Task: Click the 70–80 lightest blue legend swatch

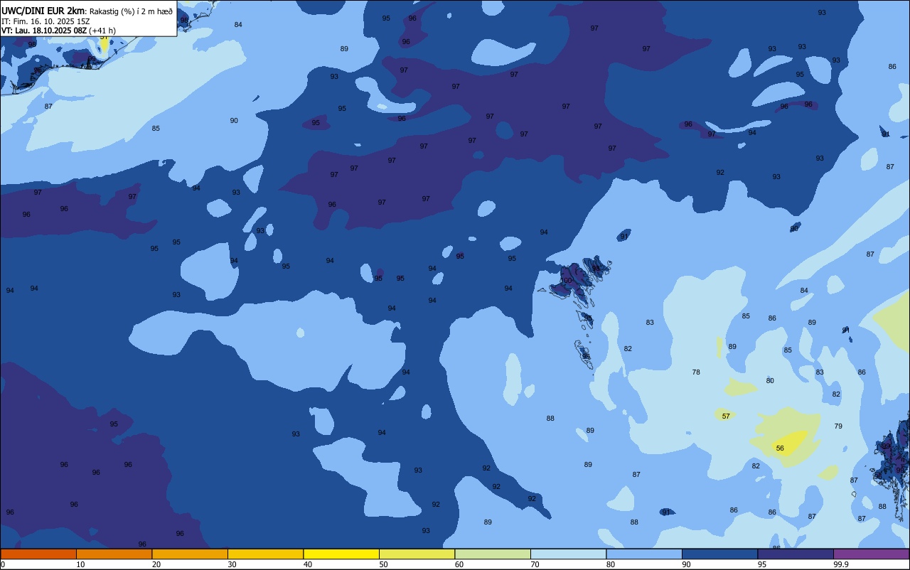Action: pyautogui.click(x=568, y=554)
